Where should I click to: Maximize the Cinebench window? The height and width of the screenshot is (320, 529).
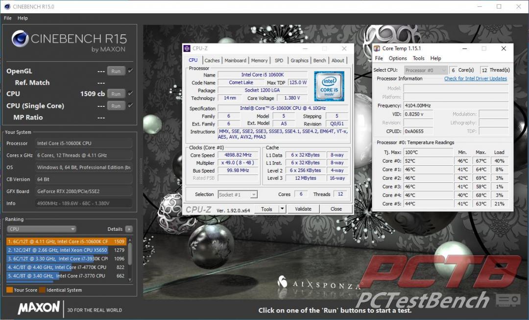pyautogui.click(x=499, y=6)
